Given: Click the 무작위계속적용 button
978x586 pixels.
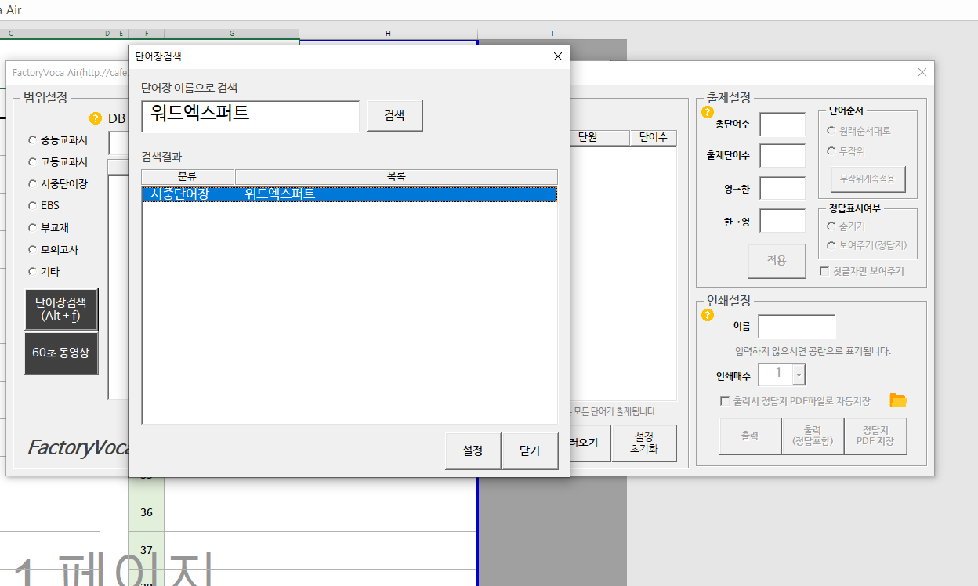Looking at the screenshot, I should coord(867,179).
